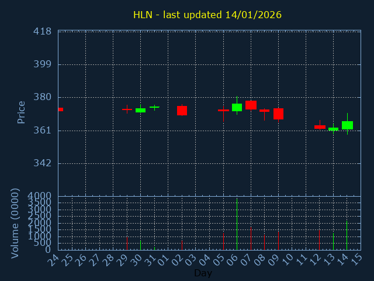Click the HLN chart title text
This screenshot has width=374, height=281.
[x=207, y=15]
